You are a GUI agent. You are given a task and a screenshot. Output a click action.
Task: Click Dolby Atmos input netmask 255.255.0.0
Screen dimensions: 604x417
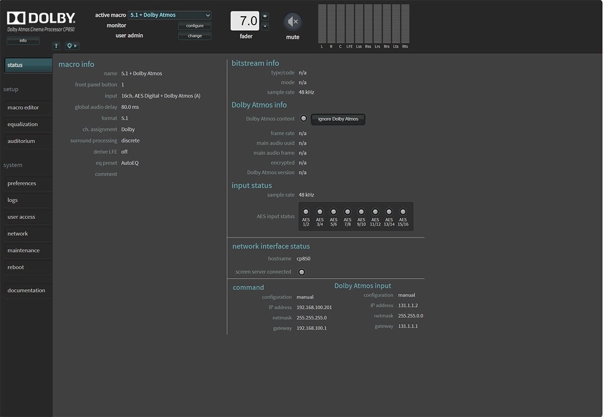pos(411,316)
